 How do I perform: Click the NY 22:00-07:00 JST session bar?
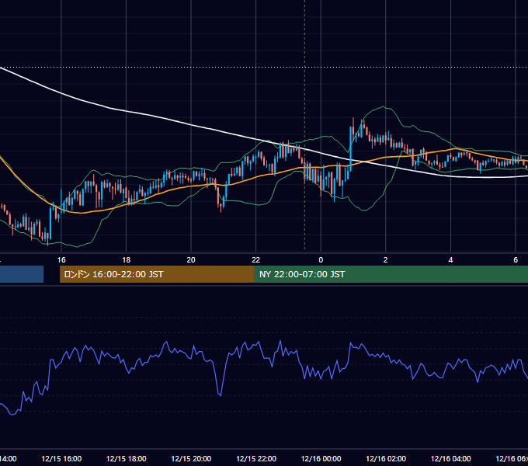(x=391, y=274)
